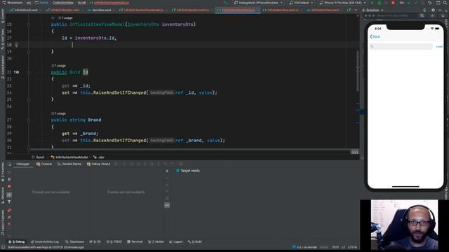Screen dimensions: 449x252
Task: Open the Debugger tab
Action: (x=23, y=164)
